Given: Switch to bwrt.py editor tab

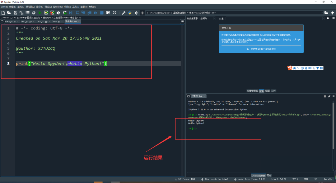Looking at the screenshot, I should [56, 22].
